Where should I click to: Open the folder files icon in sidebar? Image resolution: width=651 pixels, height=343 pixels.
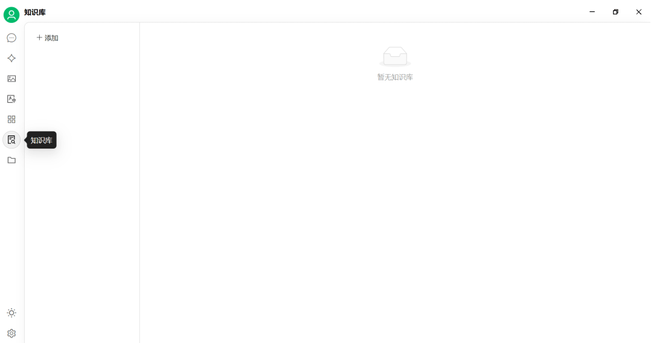pos(11,160)
